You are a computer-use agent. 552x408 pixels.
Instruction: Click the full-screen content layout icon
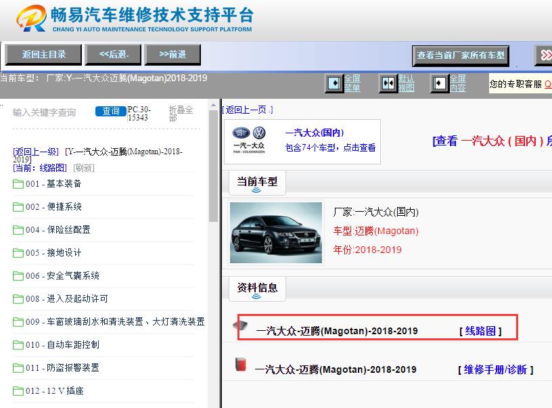pos(439,83)
